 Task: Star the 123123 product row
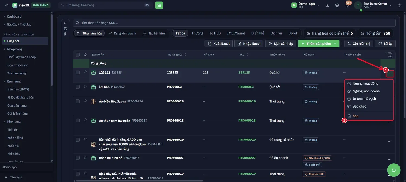[85, 72]
